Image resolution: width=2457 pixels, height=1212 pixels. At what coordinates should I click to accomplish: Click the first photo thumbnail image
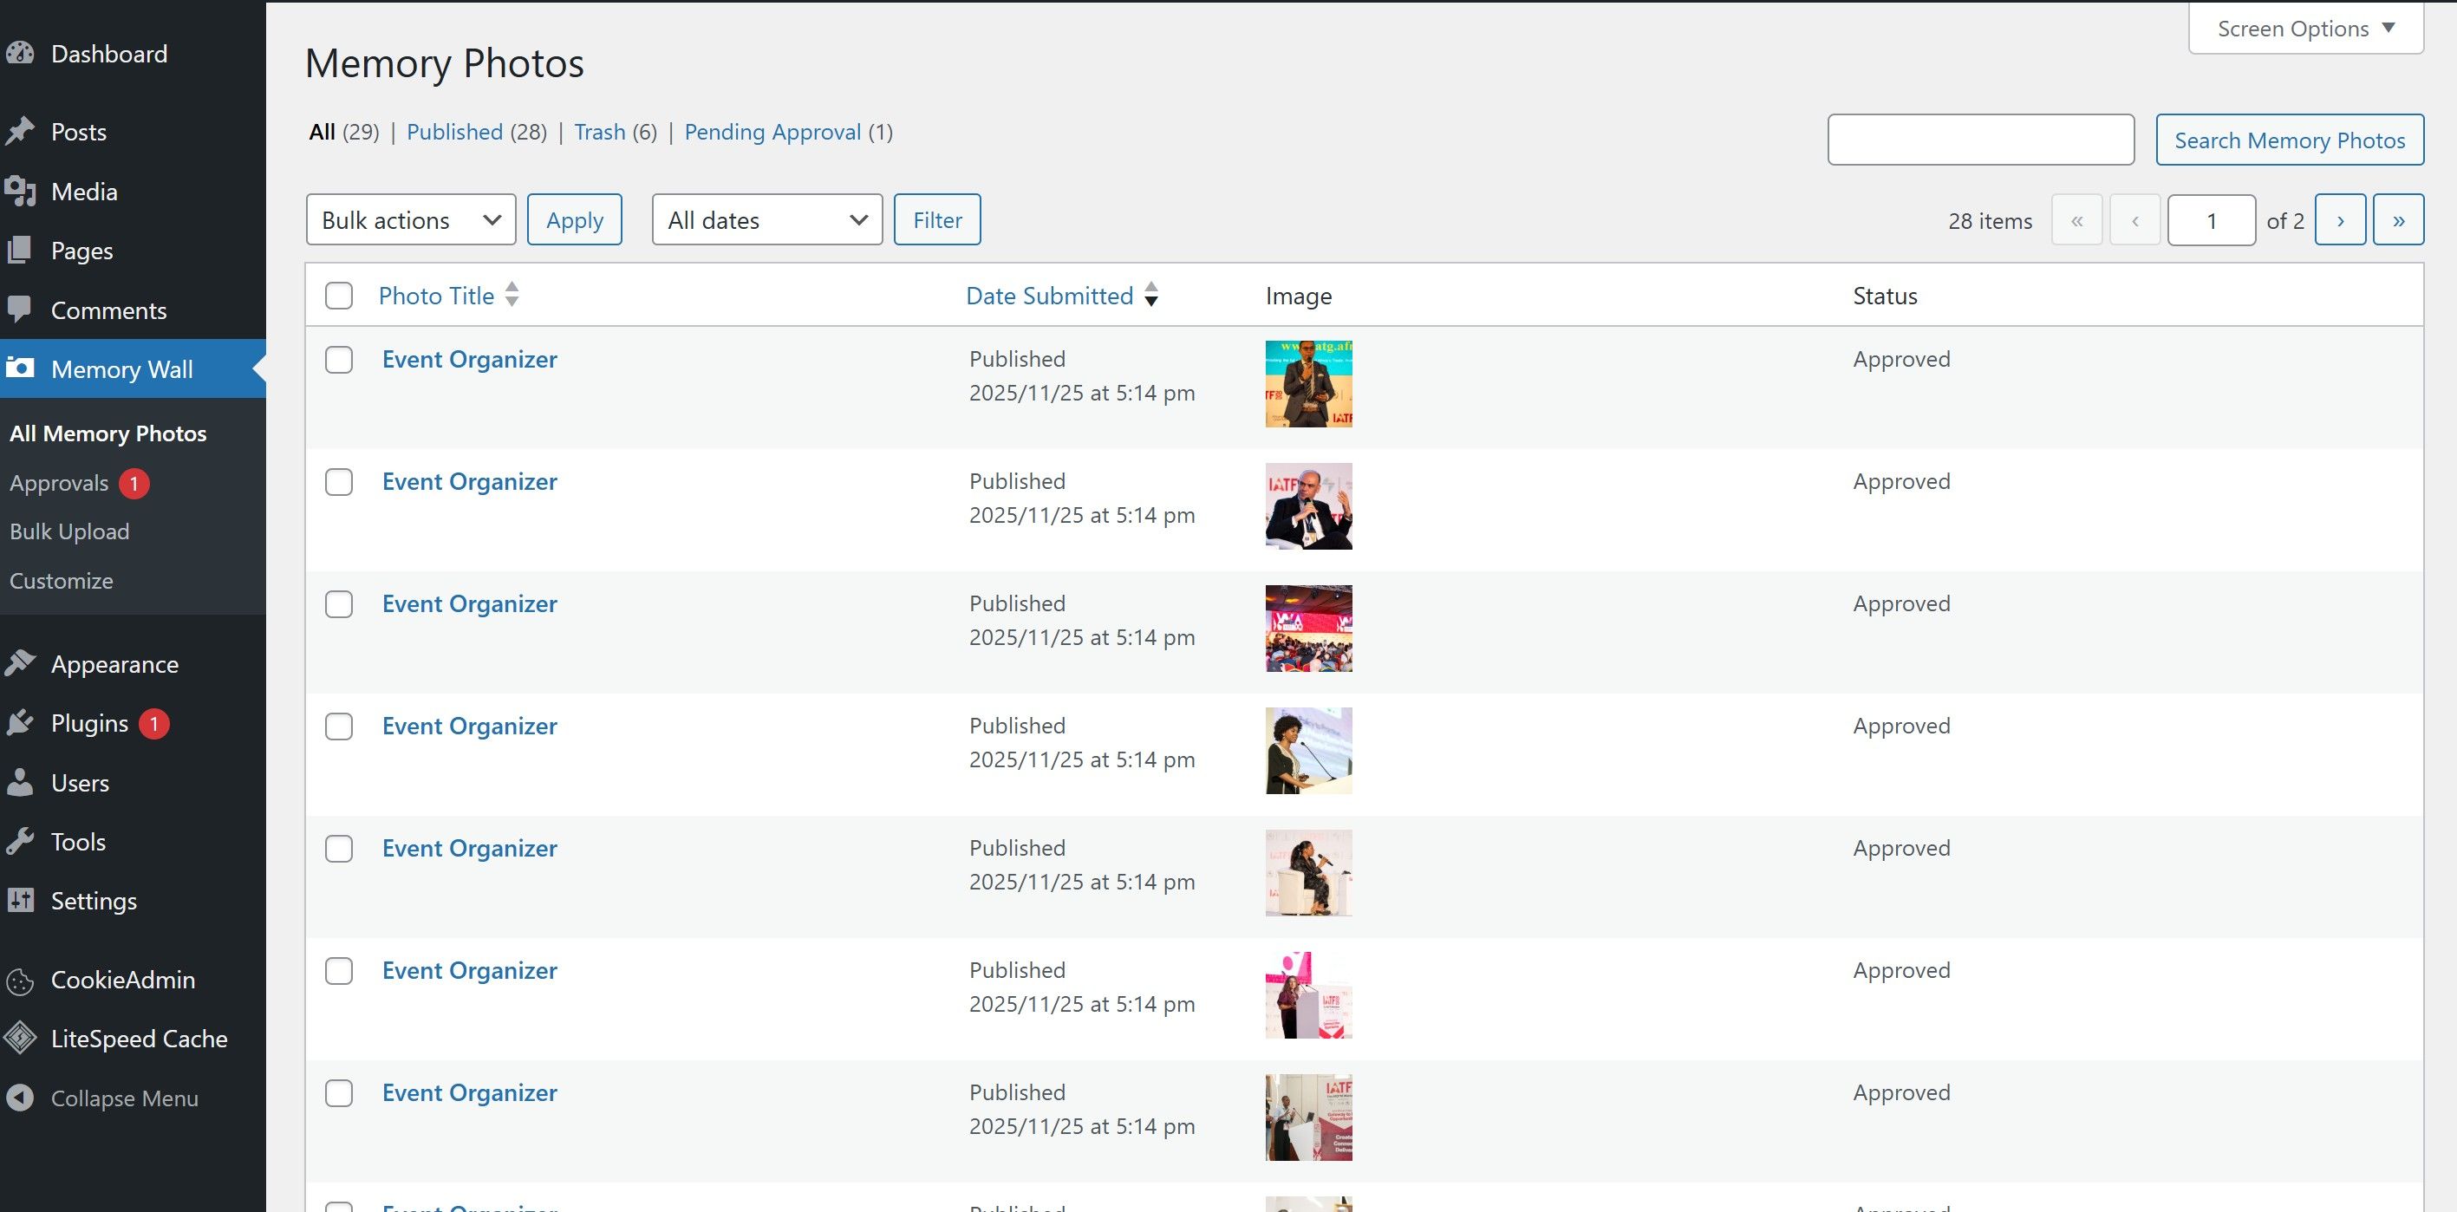(1308, 384)
